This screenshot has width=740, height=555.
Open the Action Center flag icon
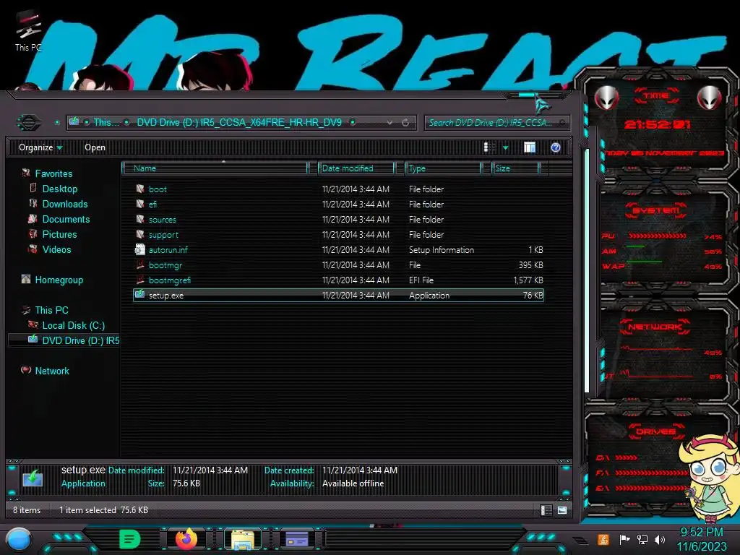tap(624, 539)
